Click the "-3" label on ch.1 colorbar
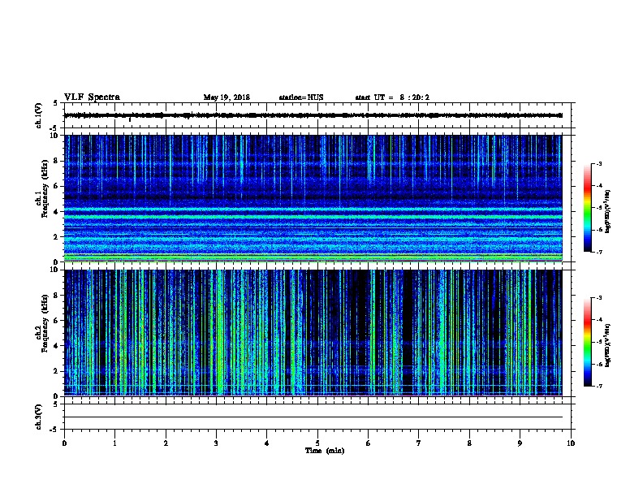This screenshot has height=497, width=643. (x=598, y=163)
